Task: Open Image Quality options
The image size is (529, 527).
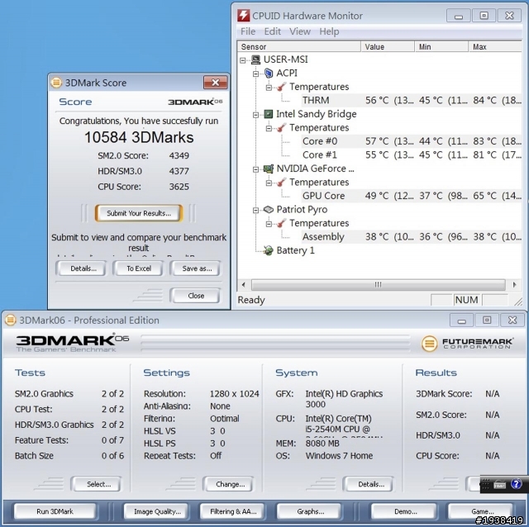Action: click(157, 511)
